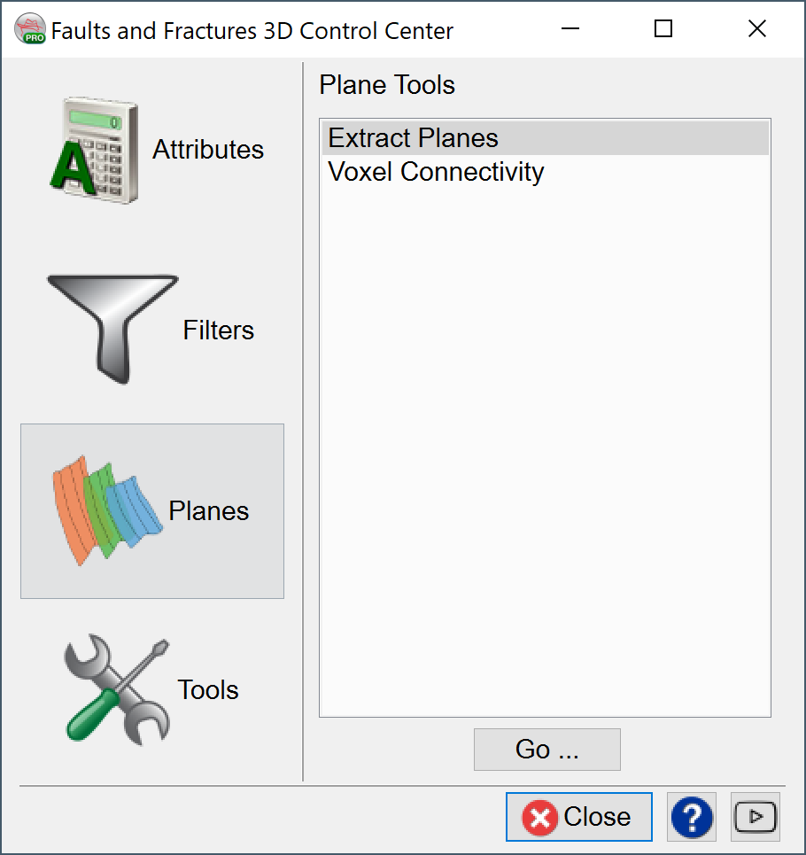Close the window using title bar X
806x855 pixels.
(757, 29)
